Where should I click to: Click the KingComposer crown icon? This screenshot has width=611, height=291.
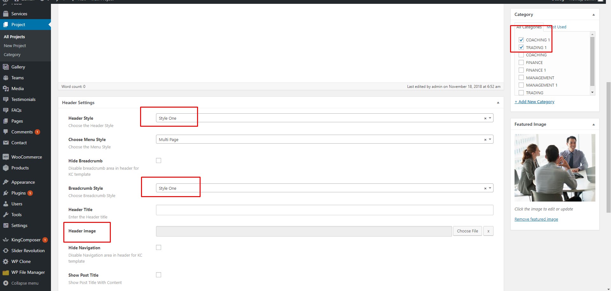click(x=6, y=240)
